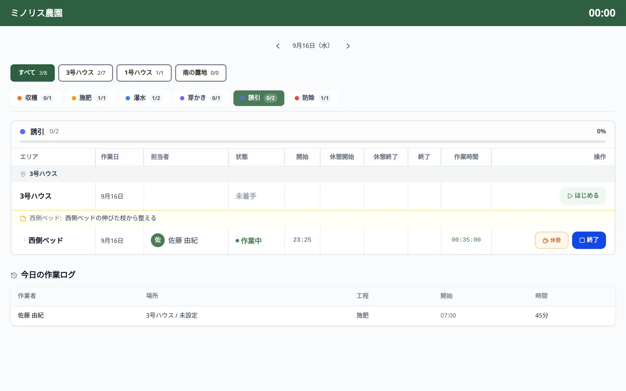The height and width of the screenshot is (391, 626).
Task: Click the 23:25 start time cell
Action: (x=302, y=240)
